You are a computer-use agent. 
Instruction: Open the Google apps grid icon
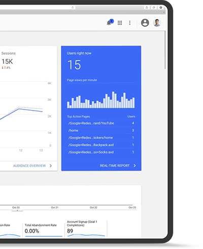[x=120, y=23]
